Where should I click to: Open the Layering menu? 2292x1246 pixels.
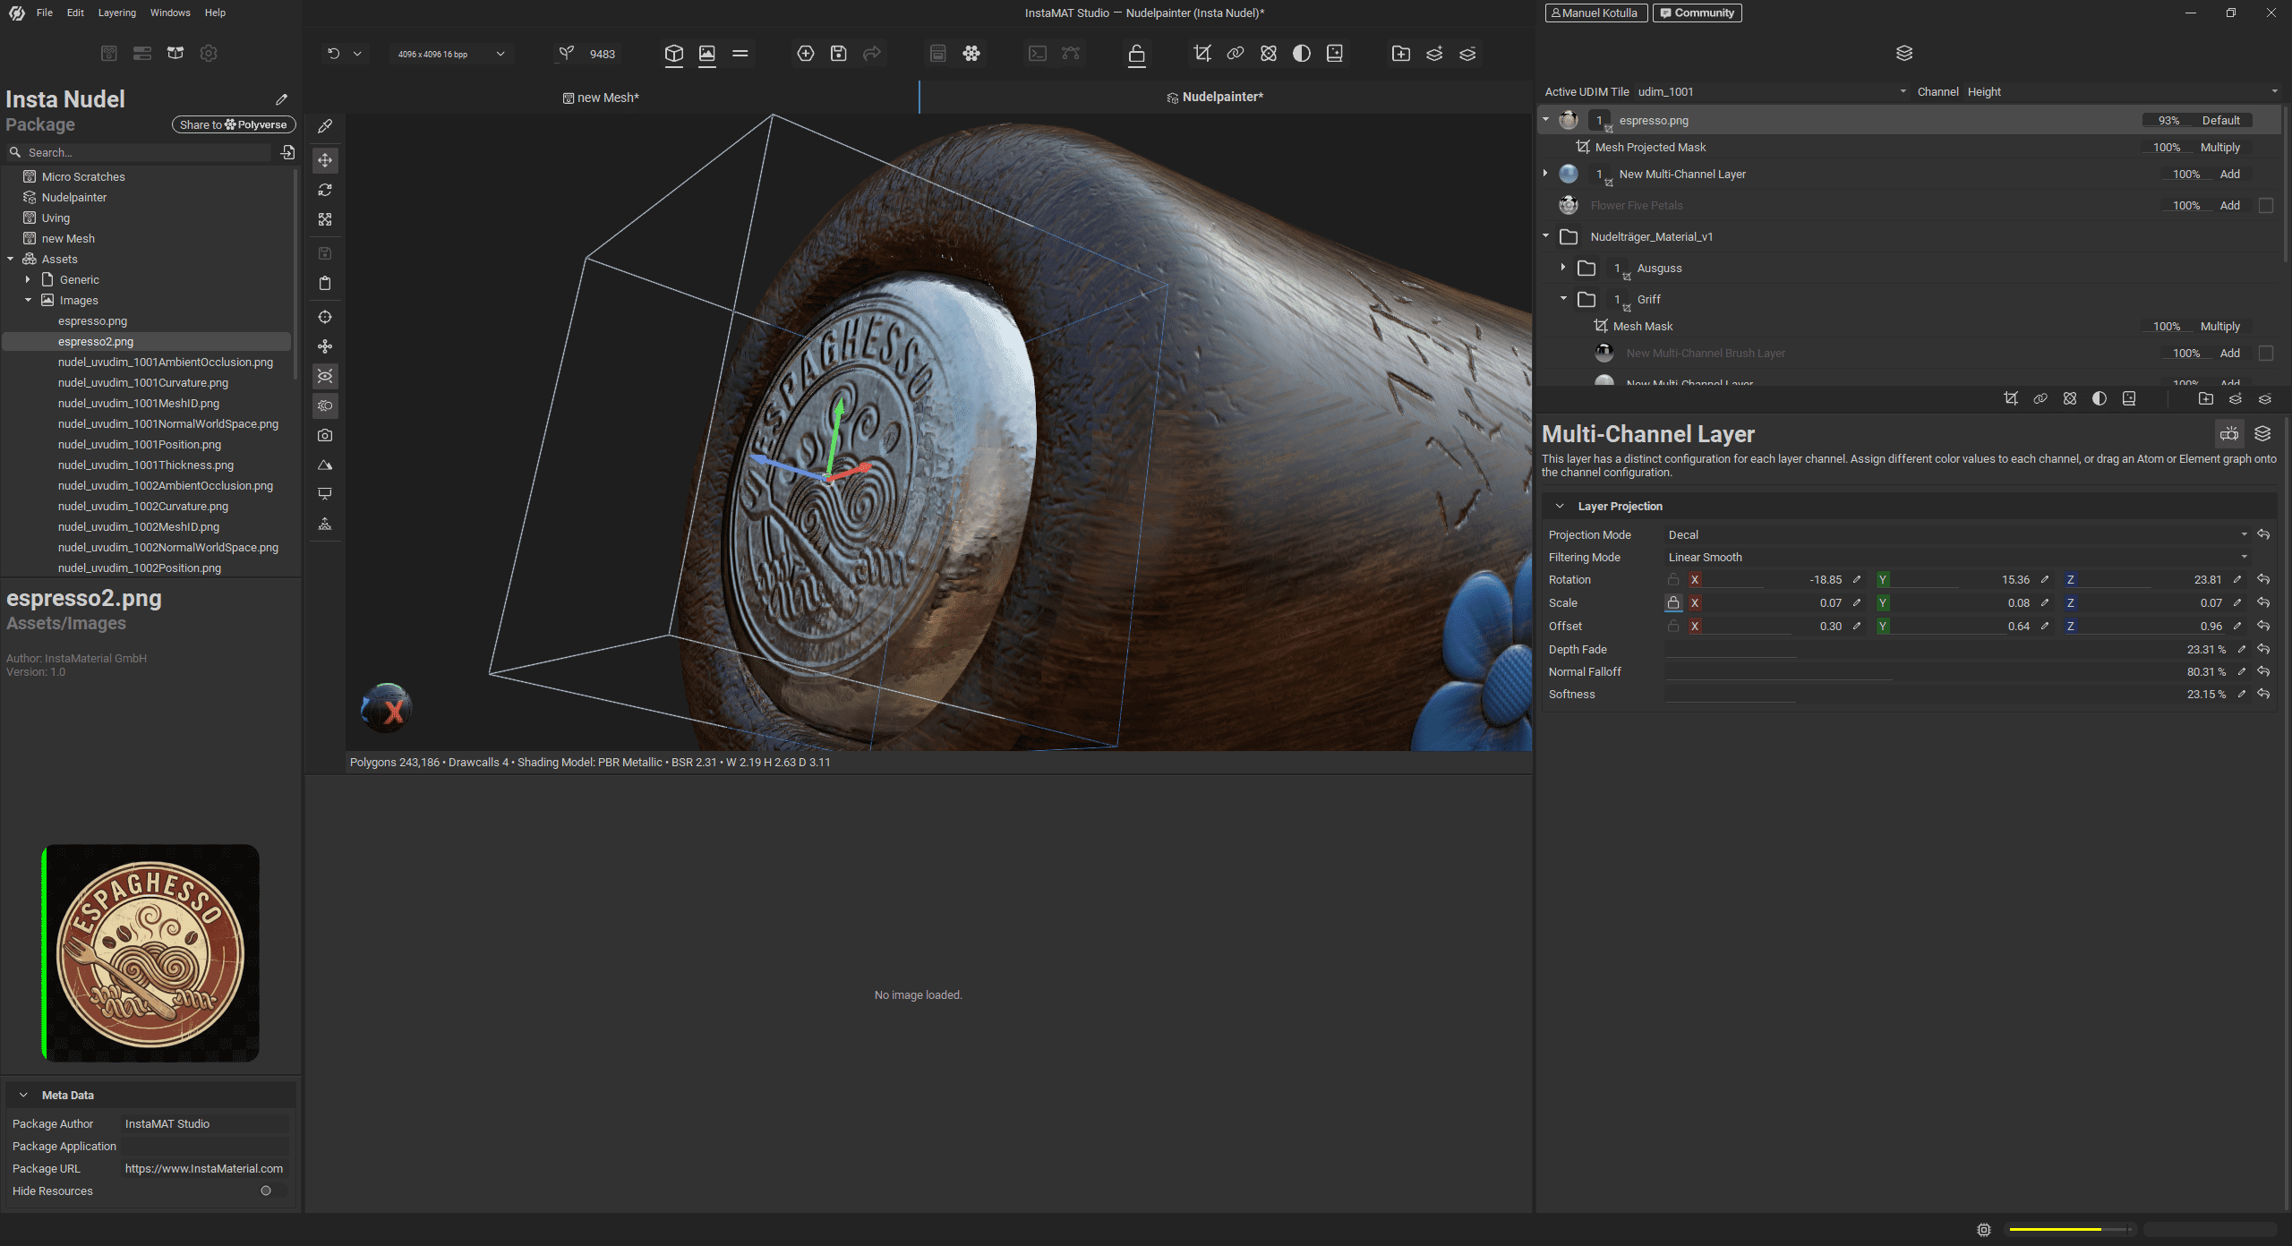click(x=117, y=13)
